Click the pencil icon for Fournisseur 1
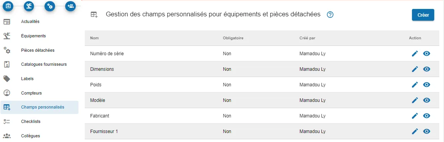Image resolution: width=444 pixels, height=142 pixels. (x=415, y=131)
